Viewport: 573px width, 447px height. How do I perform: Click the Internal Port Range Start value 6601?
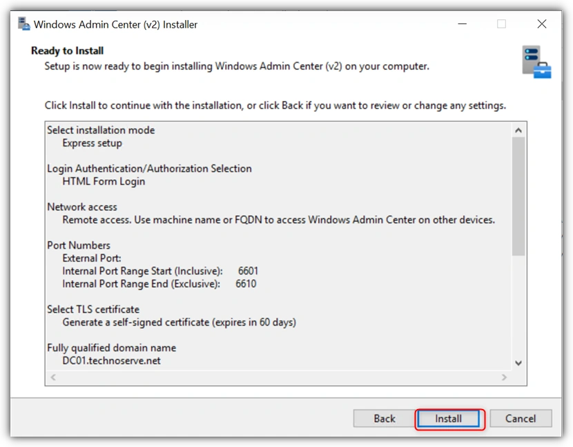[248, 271]
